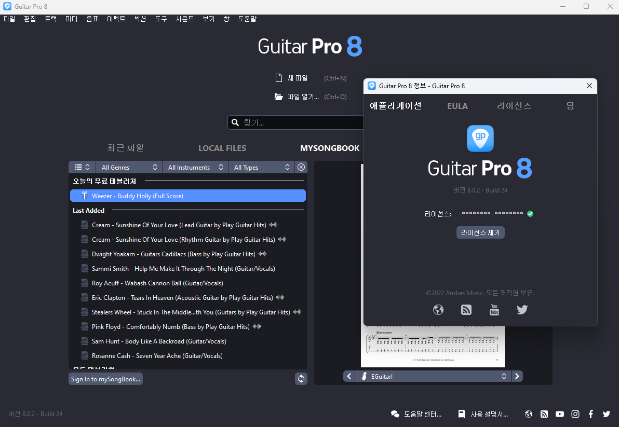The height and width of the screenshot is (427, 619).
Task: Click the magnifier search icon
Action: [x=235, y=122]
